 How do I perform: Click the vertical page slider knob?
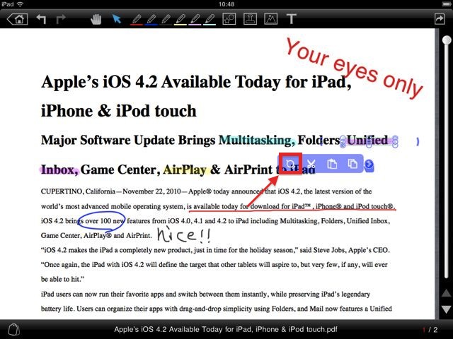tap(447, 40)
